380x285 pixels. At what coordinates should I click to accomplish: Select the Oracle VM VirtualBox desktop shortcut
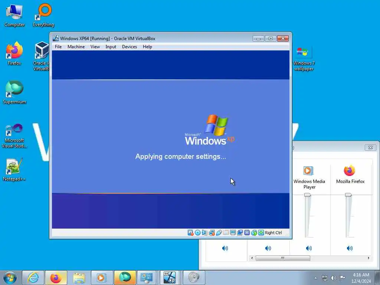coord(41,56)
